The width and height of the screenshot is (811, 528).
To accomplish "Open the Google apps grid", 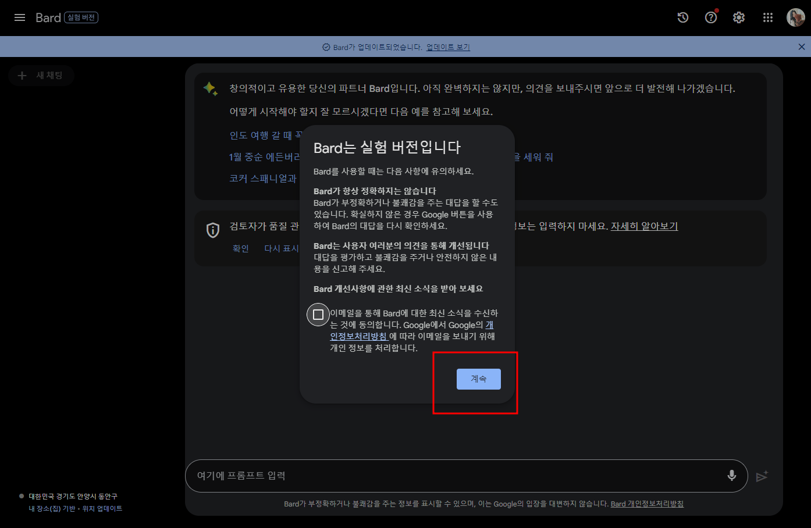I will coord(768,17).
